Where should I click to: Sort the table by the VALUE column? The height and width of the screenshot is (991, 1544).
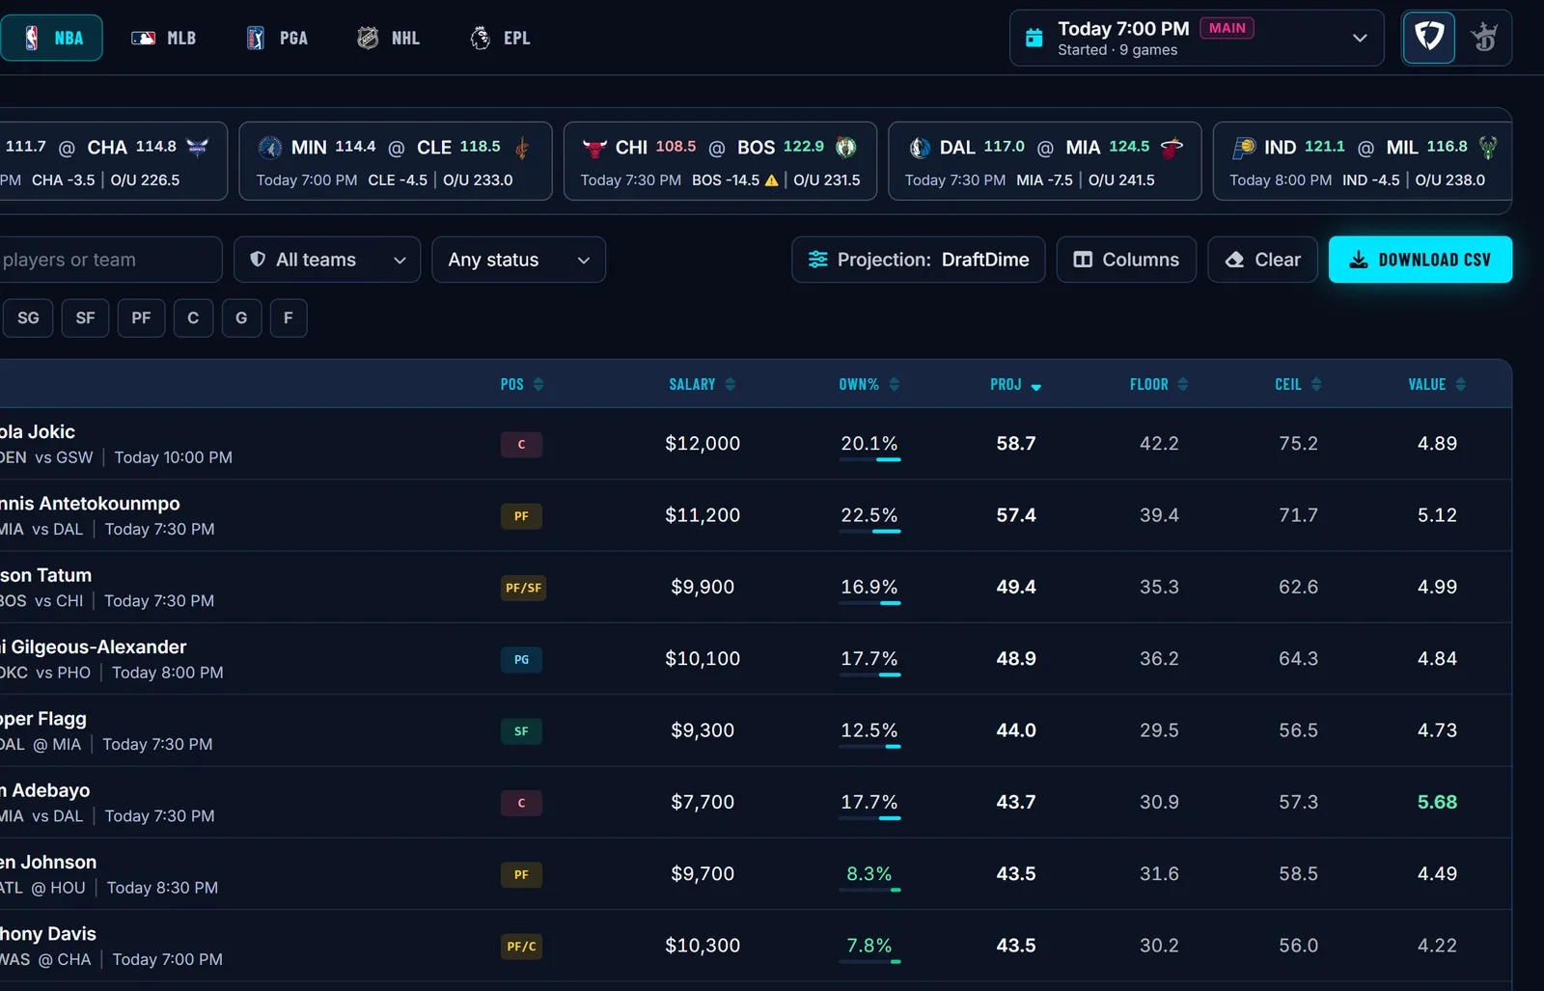1437,384
